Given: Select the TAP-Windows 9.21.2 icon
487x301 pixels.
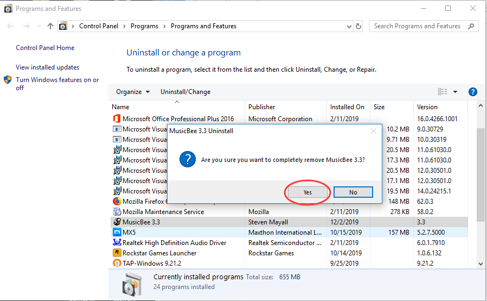Looking at the screenshot, I should [117, 264].
